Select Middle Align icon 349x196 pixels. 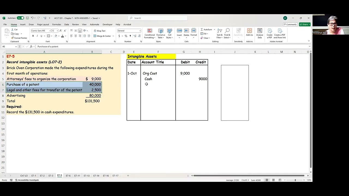(76, 31)
